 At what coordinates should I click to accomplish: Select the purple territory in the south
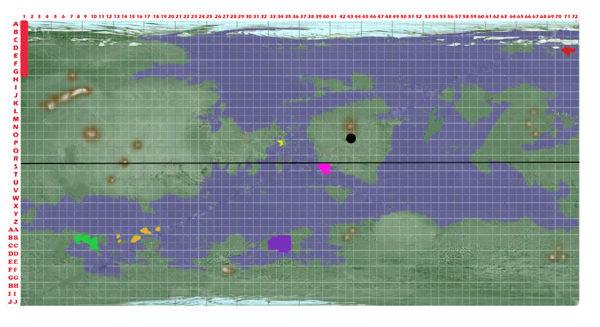pos(279,243)
